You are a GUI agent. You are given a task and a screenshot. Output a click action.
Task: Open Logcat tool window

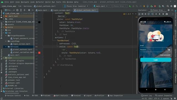point(88,96)
